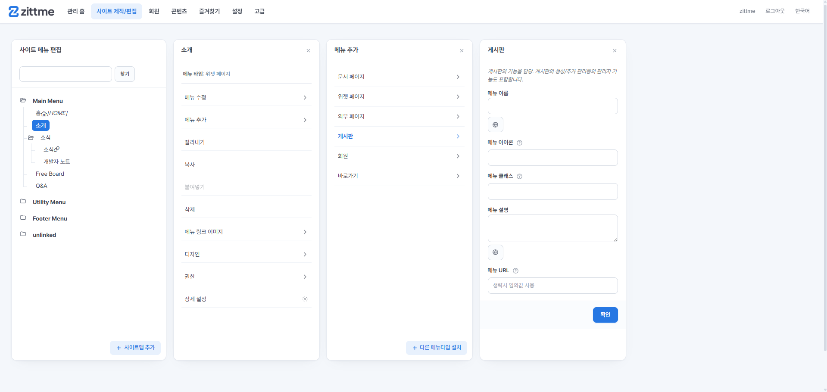Click help icon next to 메뉴 클래스
The width and height of the screenshot is (827, 392).
519,176
